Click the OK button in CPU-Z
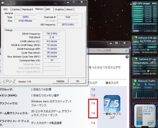This screenshot has height=128, width=158. pyautogui.click(x=78, y=81)
